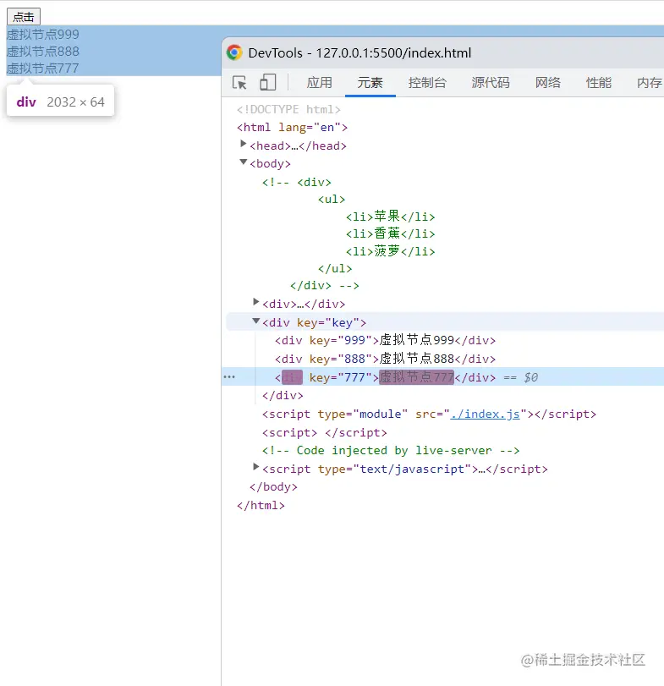Viewport: 664px width, 686px height.
Task: Select the empty <script> </script> row
Action: click(325, 433)
